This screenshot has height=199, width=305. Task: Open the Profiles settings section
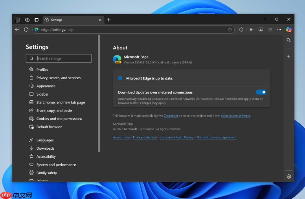(x=42, y=70)
